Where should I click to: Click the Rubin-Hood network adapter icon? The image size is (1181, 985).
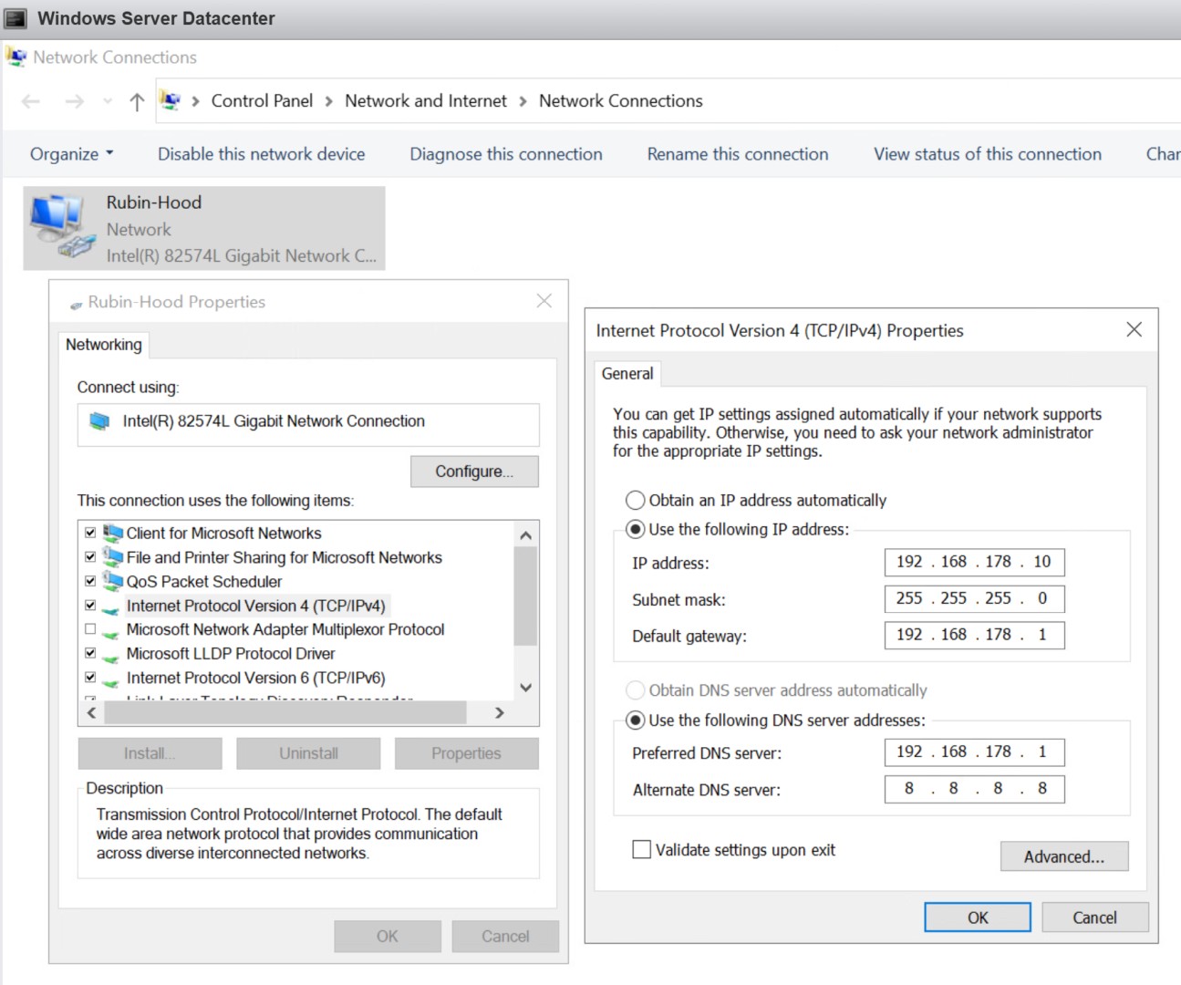tap(63, 227)
